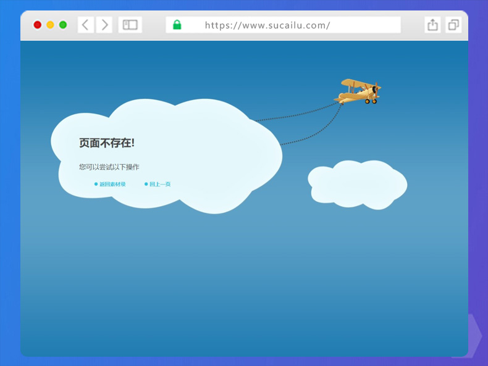
Task: Open the share menu icon
Action: [x=432, y=25]
